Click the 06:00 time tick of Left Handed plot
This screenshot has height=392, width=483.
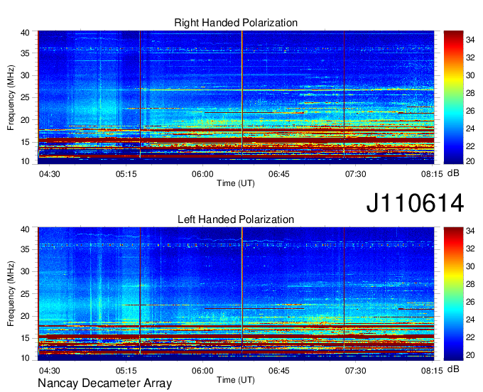pyautogui.click(x=202, y=371)
